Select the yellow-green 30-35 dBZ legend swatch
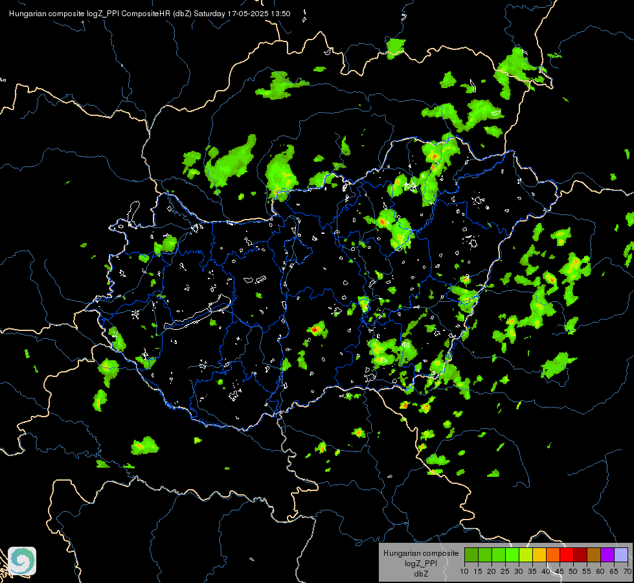 click(526, 554)
